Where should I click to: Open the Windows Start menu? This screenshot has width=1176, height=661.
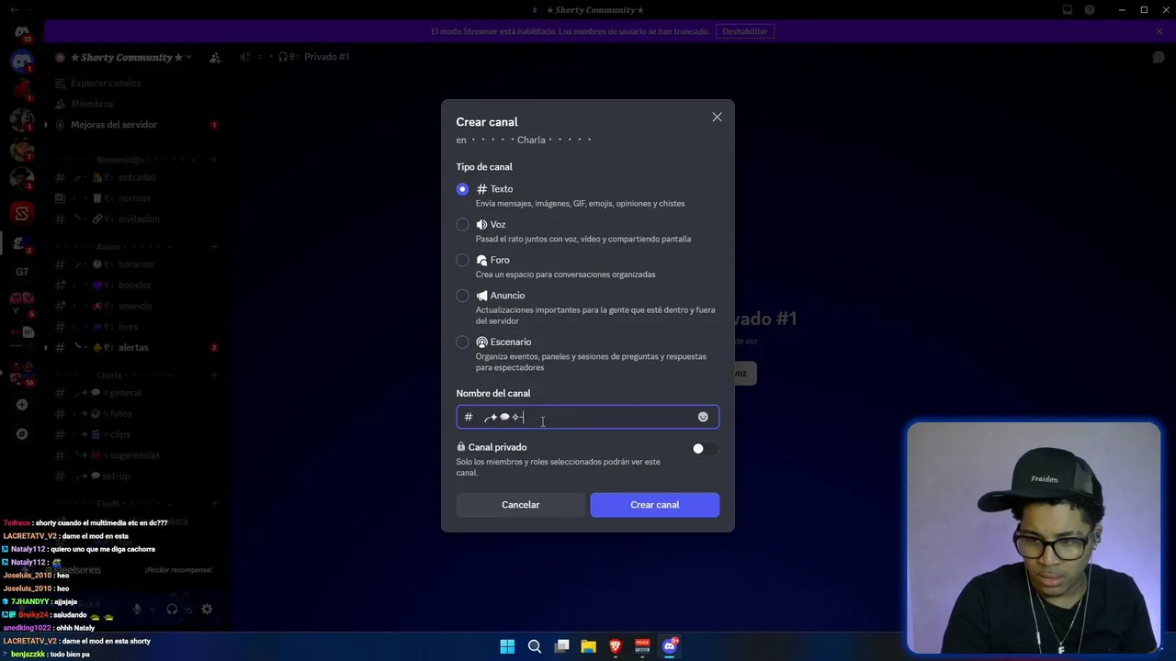tap(507, 646)
